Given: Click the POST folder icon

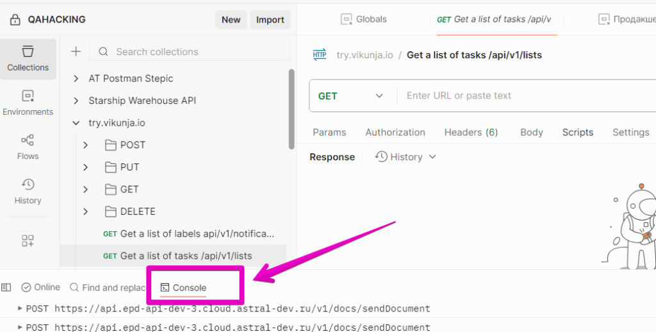Looking at the screenshot, I should click(x=110, y=145).
